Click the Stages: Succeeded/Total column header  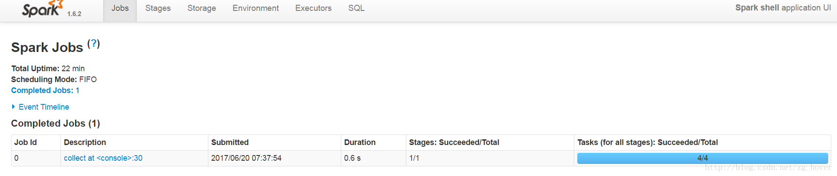click(x=454, y=142)
